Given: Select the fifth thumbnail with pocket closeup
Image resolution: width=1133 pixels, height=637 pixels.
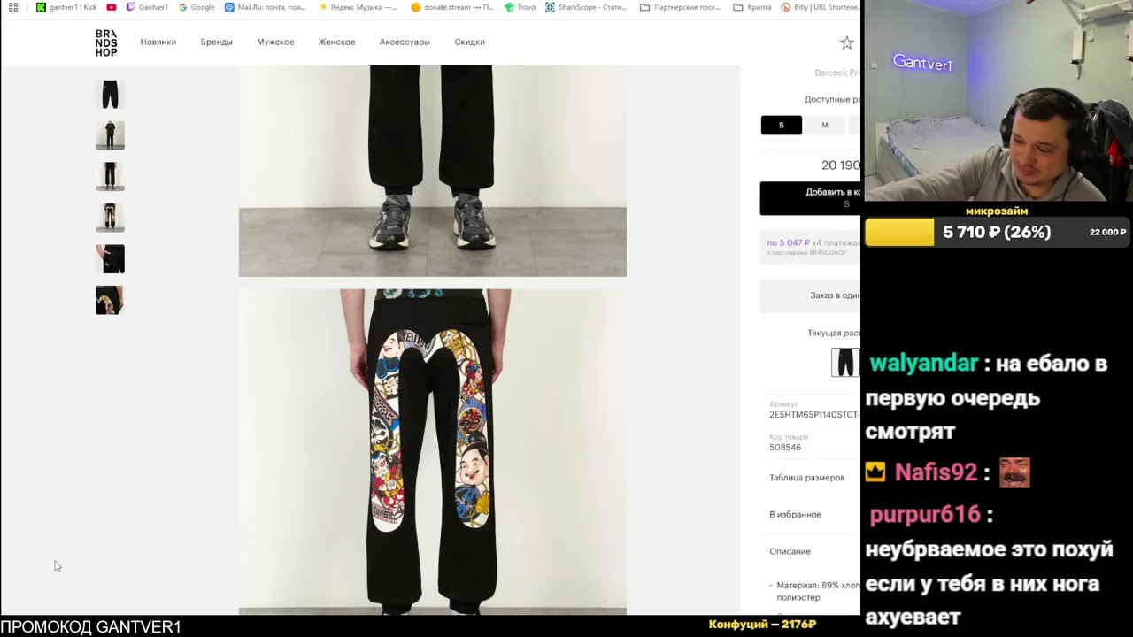Looking at the screenshot, I should click(x=110, y=258).
